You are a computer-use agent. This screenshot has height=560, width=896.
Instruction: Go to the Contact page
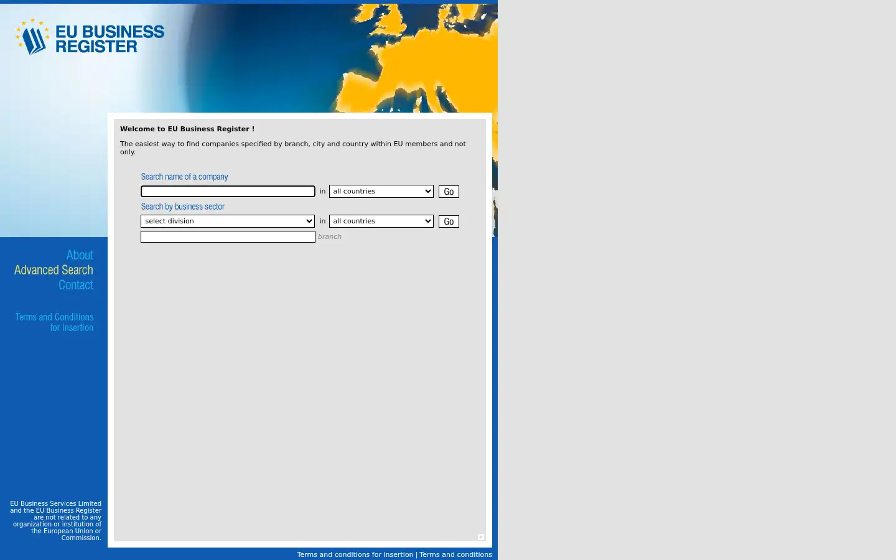pos(76,285)
